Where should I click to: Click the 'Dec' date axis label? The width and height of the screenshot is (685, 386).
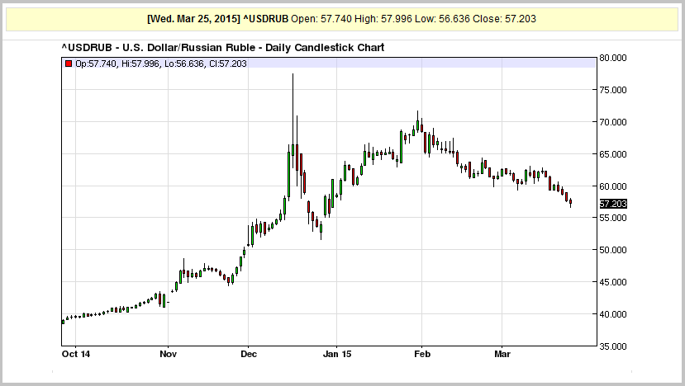[x=249, y=354]
